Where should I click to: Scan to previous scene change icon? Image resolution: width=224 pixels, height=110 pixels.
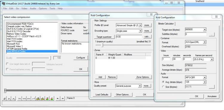point(47,99)
